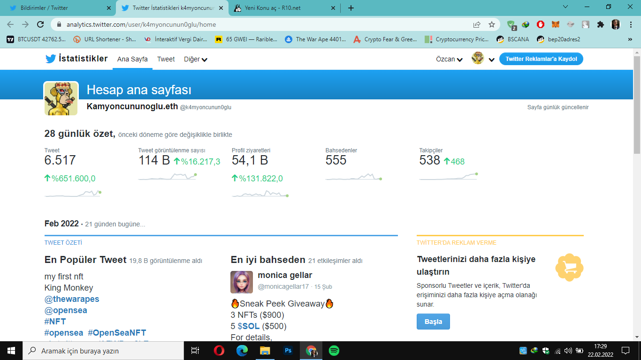Open The War Ape 4401 bookmark

pos(316,39)
